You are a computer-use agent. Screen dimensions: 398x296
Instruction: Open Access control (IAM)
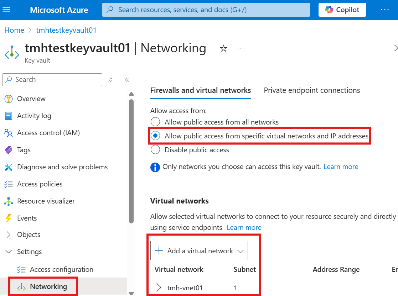point(48,133)
